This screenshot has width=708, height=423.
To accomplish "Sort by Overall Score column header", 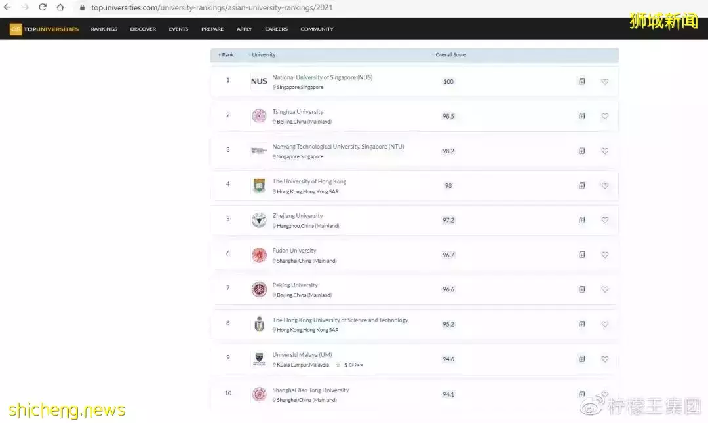I will [x=450, y=55].
